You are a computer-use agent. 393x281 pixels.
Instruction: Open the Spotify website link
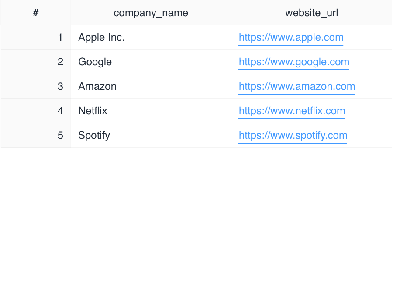tap(293, 135)
